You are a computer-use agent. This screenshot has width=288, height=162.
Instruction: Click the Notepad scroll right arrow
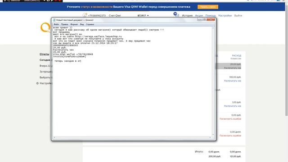tap(210, 137)
